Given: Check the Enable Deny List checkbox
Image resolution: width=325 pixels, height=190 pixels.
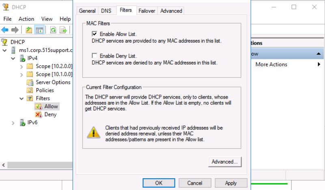Looking at the screenshot, I should pyautogui.click(x=94, y=55).
